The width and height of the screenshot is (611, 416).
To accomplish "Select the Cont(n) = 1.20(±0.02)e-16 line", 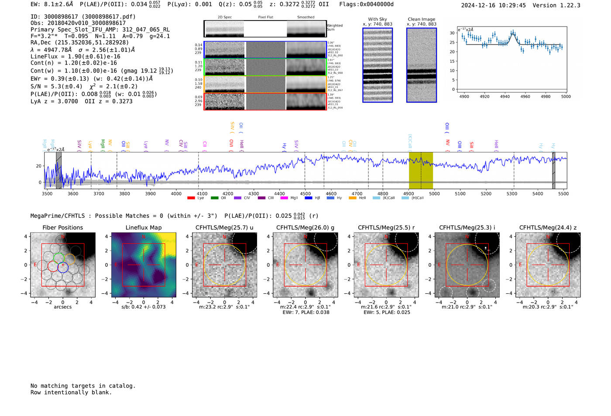I will 74,63.
